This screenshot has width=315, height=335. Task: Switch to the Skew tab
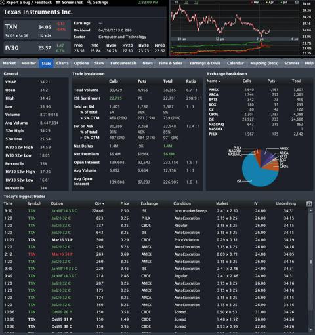click(x=99, y=63)
